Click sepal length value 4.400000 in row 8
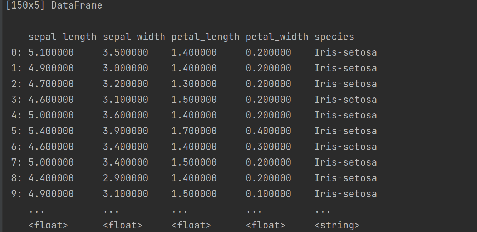The height and width of the screenshot is (232, 477). [x=51, y=178]
